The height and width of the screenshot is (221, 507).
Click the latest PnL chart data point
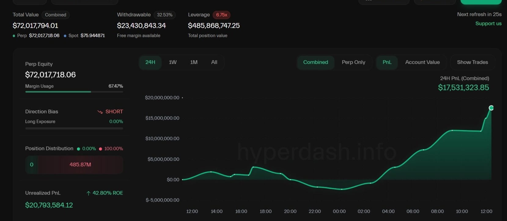coord(491,108)
